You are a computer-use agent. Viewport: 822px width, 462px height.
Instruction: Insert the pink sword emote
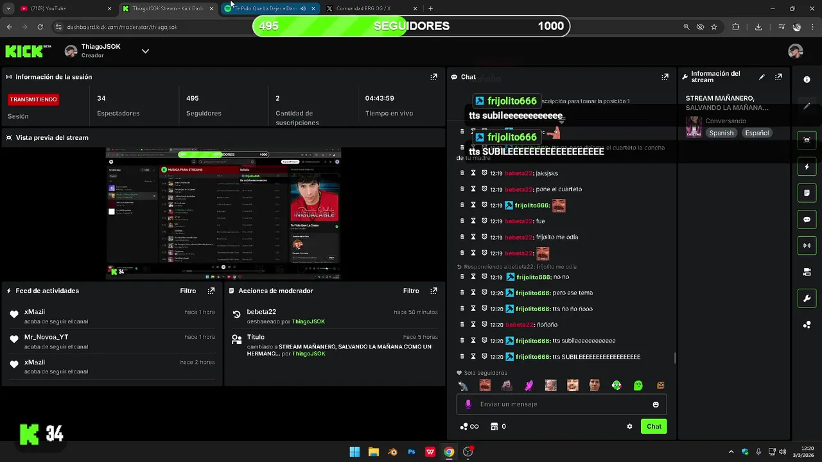[x=529, y=386]
